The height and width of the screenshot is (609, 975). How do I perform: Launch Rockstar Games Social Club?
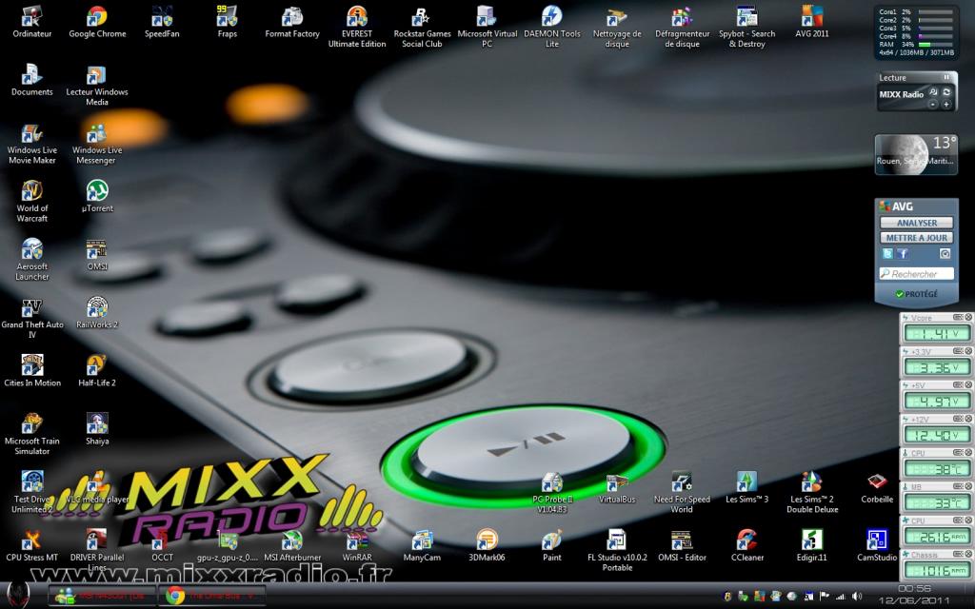pyautogui.click(x=422, y=27)
